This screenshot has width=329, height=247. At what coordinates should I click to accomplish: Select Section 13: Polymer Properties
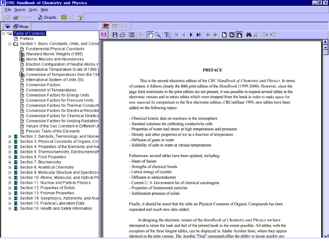click(47, 193)
